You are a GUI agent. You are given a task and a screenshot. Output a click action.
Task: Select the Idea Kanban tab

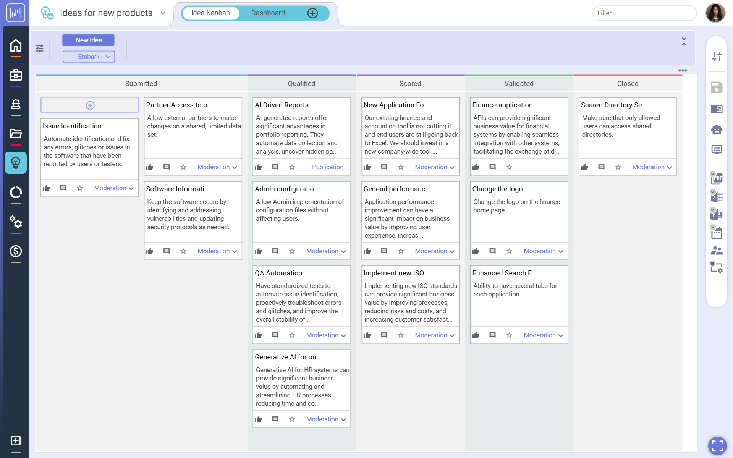point(210,13)
